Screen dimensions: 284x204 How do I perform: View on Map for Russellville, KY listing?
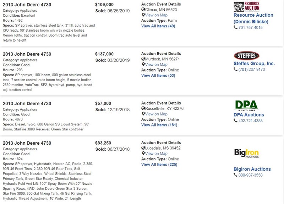click(156, 114)
